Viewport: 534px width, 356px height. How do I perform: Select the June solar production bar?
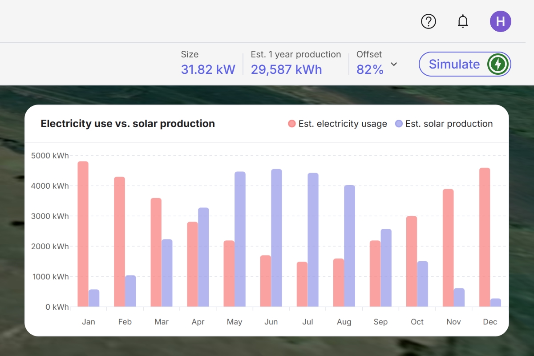click(x=277, y=238)
